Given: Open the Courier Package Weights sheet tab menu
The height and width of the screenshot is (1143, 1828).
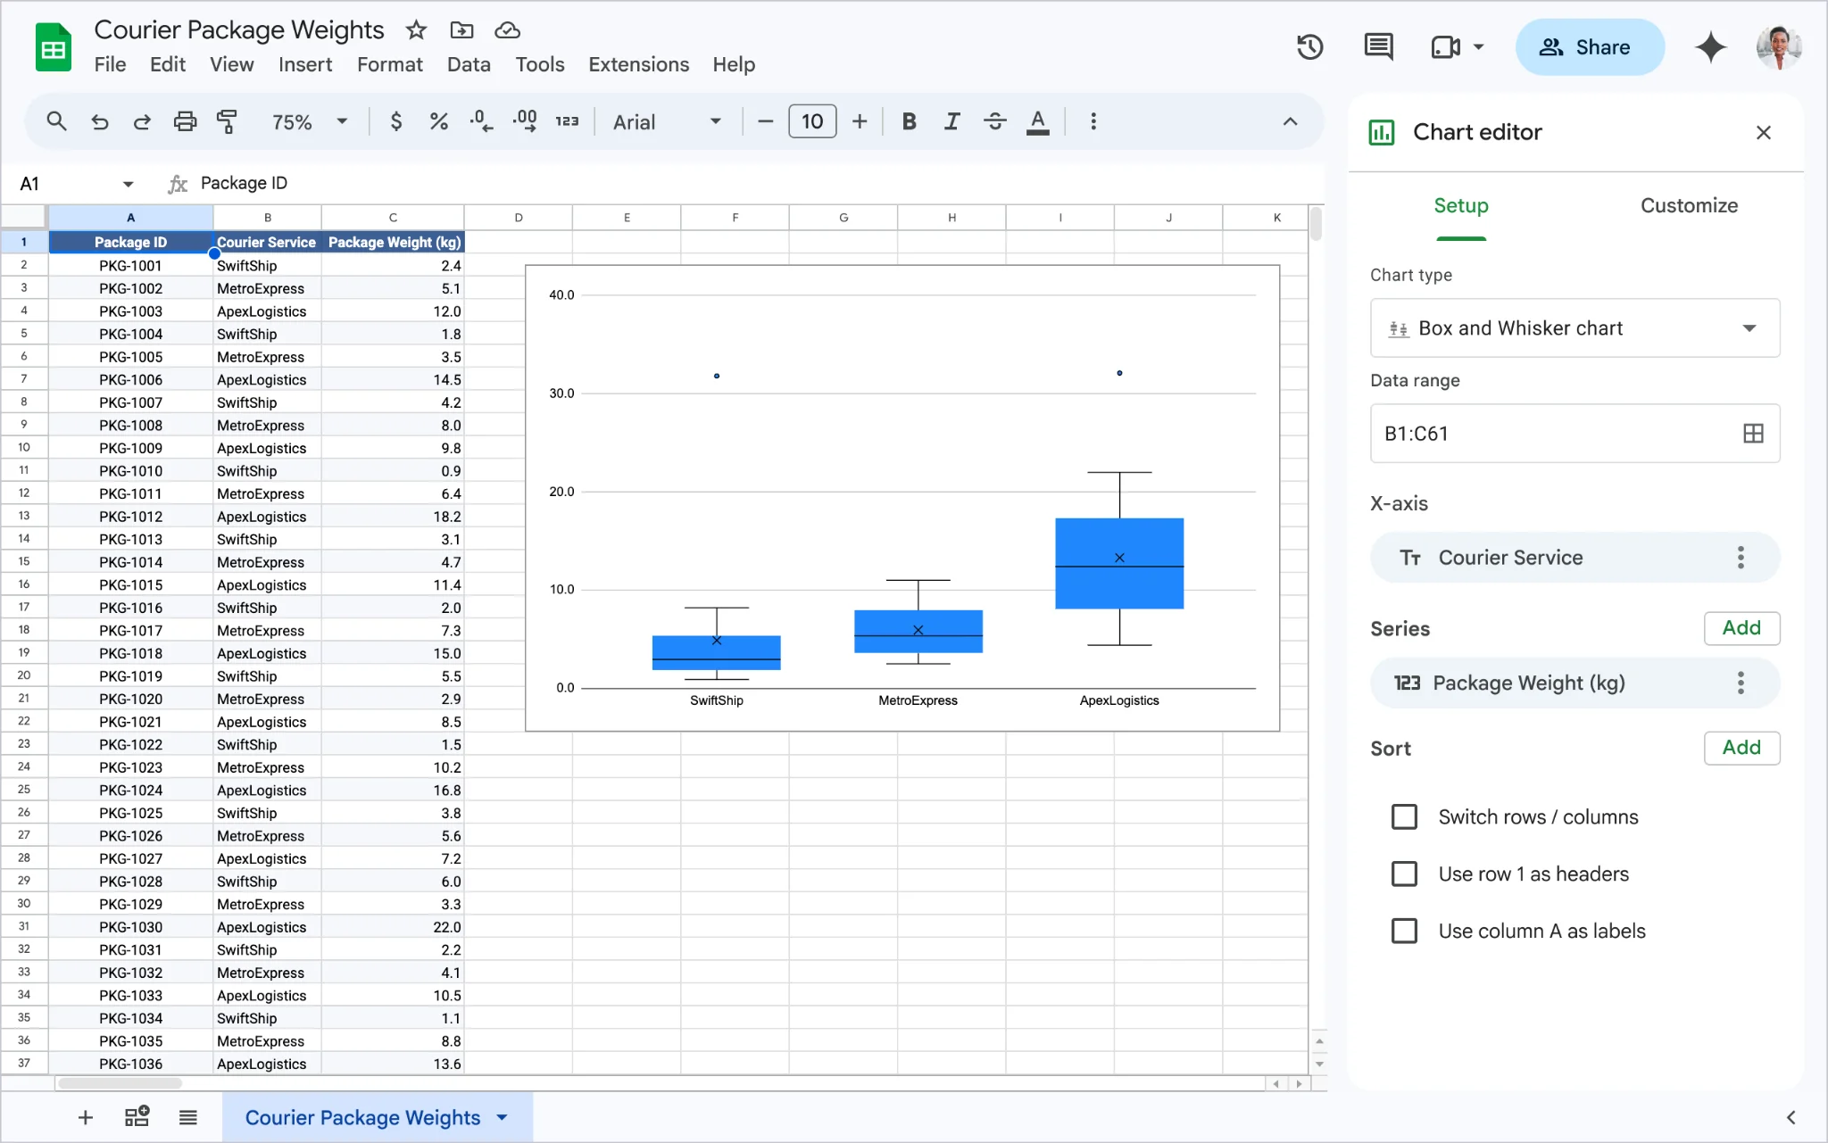Looking at the screenshot, I should click(x=503, y=1117).
